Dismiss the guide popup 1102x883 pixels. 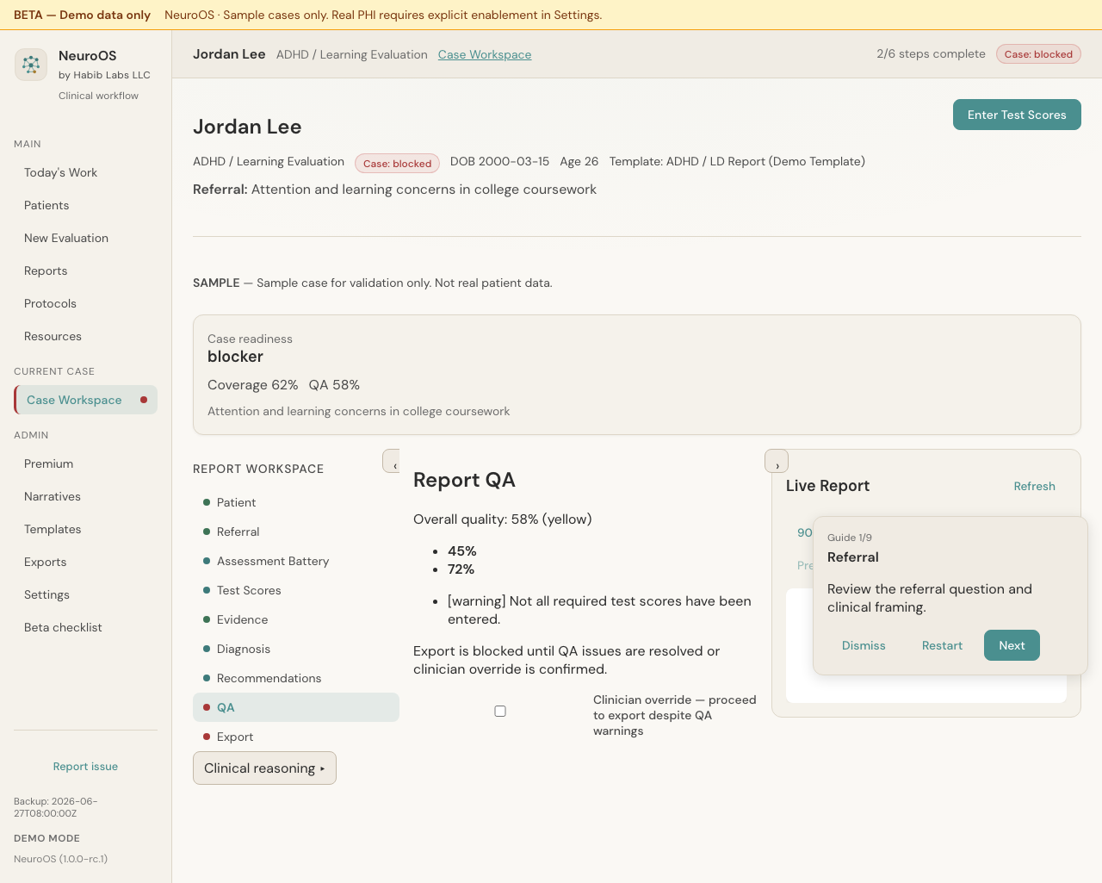[x=864, y=645]
